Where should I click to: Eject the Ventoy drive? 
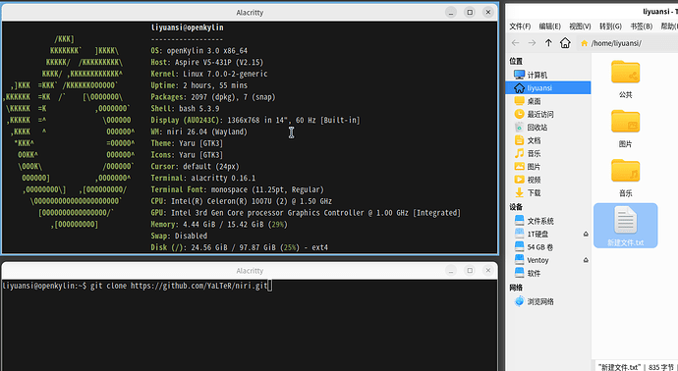point(586,260)
